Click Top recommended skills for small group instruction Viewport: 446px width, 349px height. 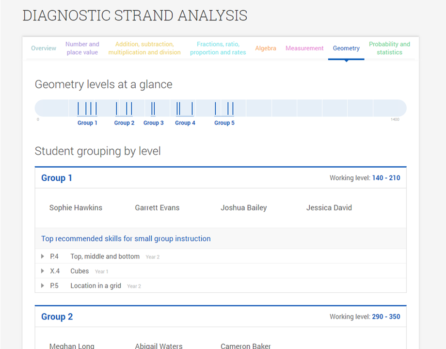pos(126,238)
